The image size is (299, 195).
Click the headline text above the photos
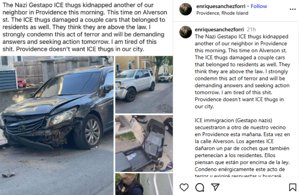coord(85,27)
